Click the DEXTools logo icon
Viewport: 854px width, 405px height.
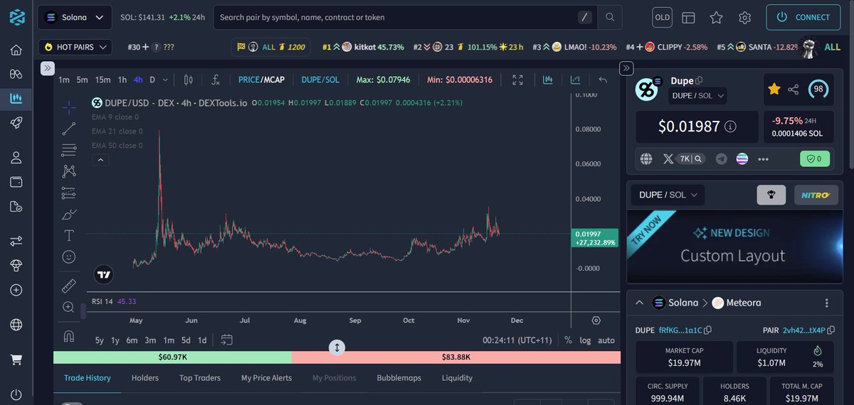pyautogui.click(x=17, y=17)
